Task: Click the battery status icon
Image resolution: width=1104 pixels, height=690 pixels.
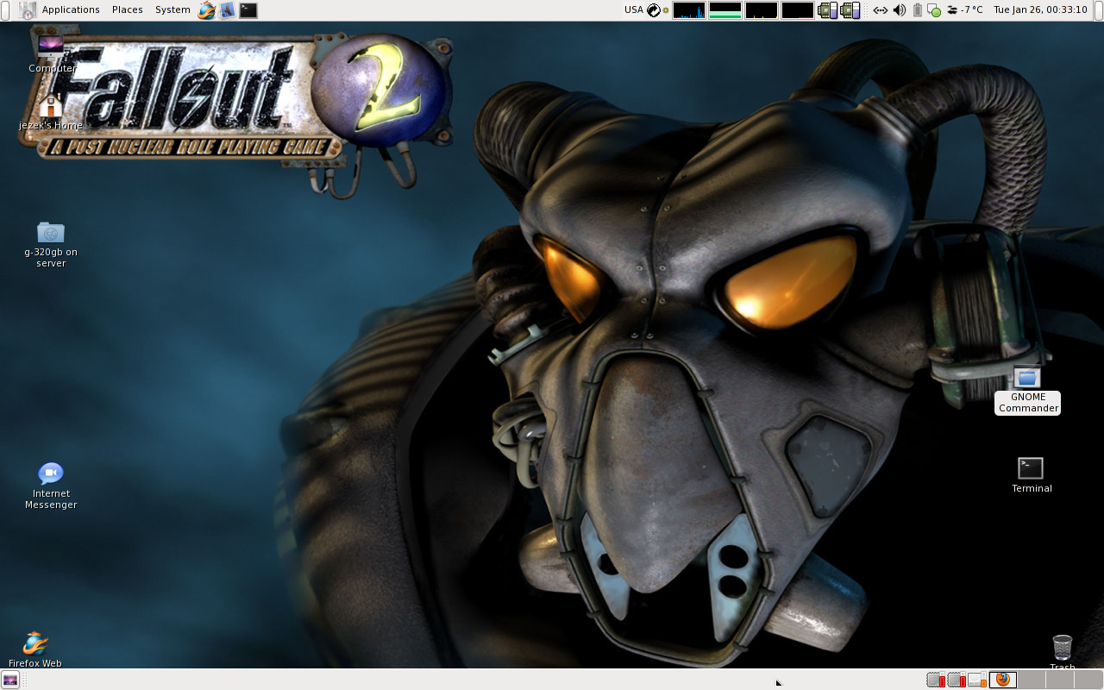Action: (x=918, y=10)
